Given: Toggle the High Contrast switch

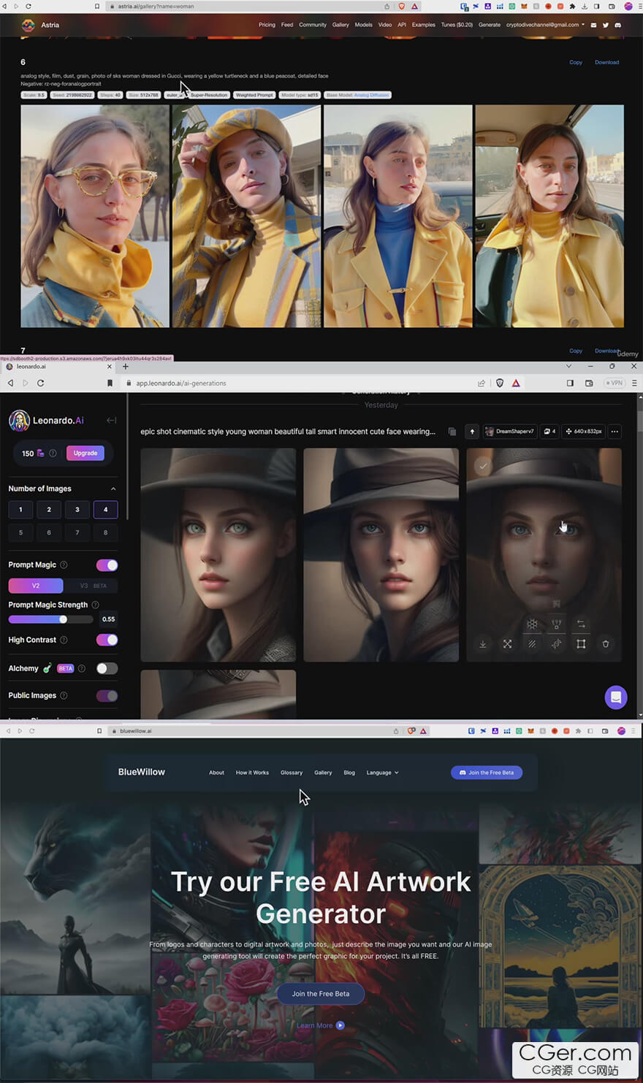Looking at the screenshot, I should [x=107, y=640].
